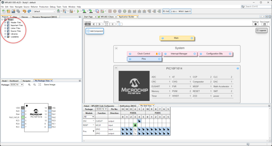Screen dimensions: 272x146
Task: Open the Application Builder Settings gear
Action: 256,24
